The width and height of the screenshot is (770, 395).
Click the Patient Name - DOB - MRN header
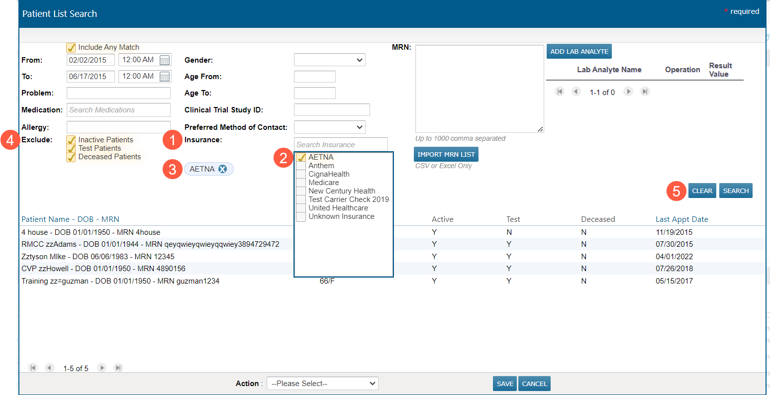click(x=70, y=219)
